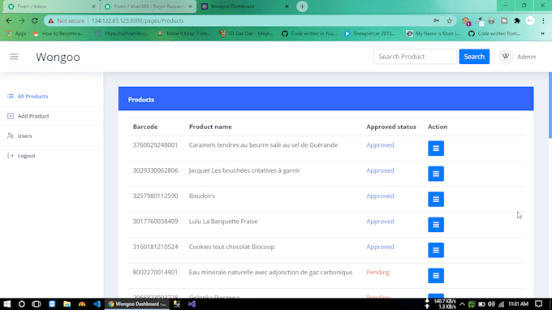
Task: Click the Add Product plus icon
Action: pyautogui.click(x=11, y=116)
